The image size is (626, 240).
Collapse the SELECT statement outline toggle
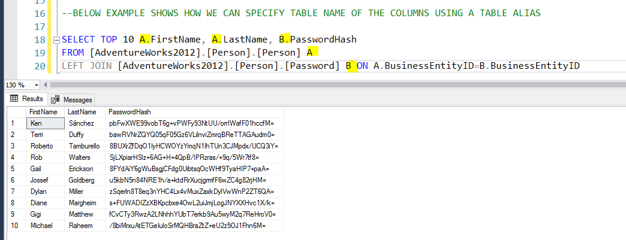tap(56, 40)
